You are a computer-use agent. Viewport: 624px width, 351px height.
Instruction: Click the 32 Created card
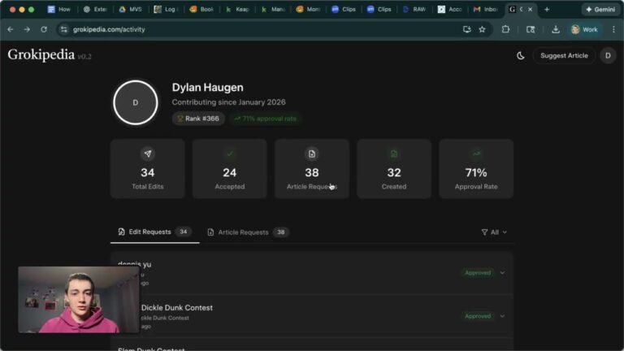click(x=394, y=168)
